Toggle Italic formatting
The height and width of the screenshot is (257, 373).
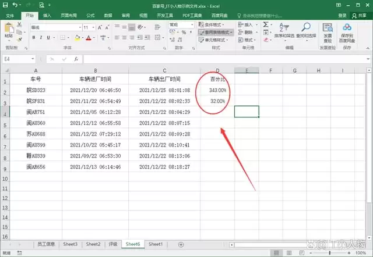(x=41, y=37)
